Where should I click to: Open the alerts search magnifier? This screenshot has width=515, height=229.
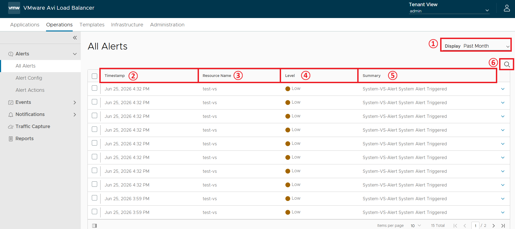(x=507, y=64)
